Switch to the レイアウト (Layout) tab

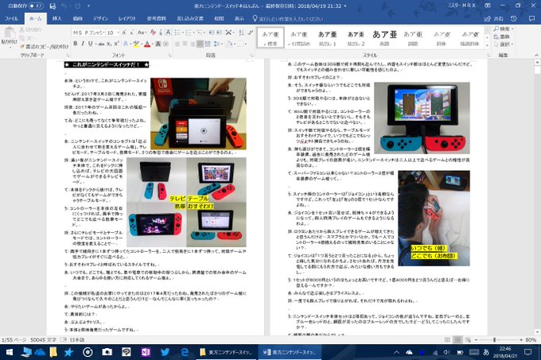point(127,18)
